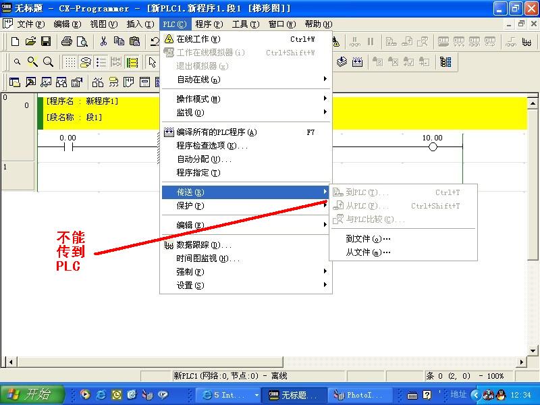
Task: Paste from clipboard using toolbar icon
Action: [134, 42]
